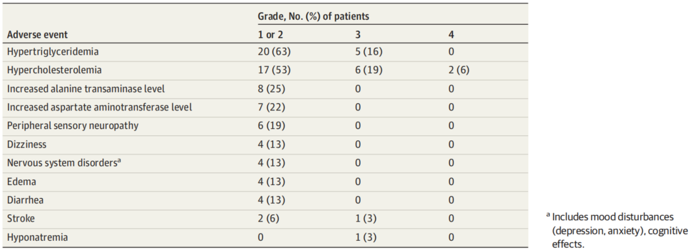Click the 'Adverse event' column header
The height and width of the screenshot is (252, 694).
coord(37,35)
